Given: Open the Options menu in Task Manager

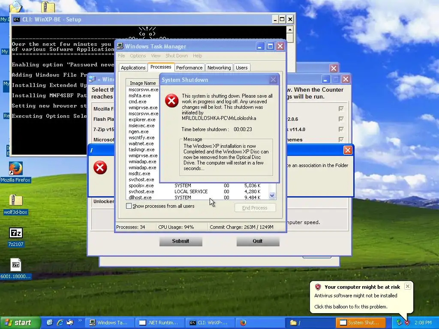Looking at the screenshot, I should pyautogui.click(x=138, y=56).
